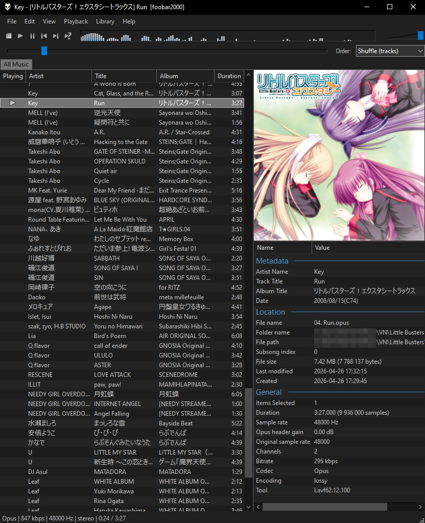425x523 pixels.
Task: Play a random track
Action: tap(68, 36)
